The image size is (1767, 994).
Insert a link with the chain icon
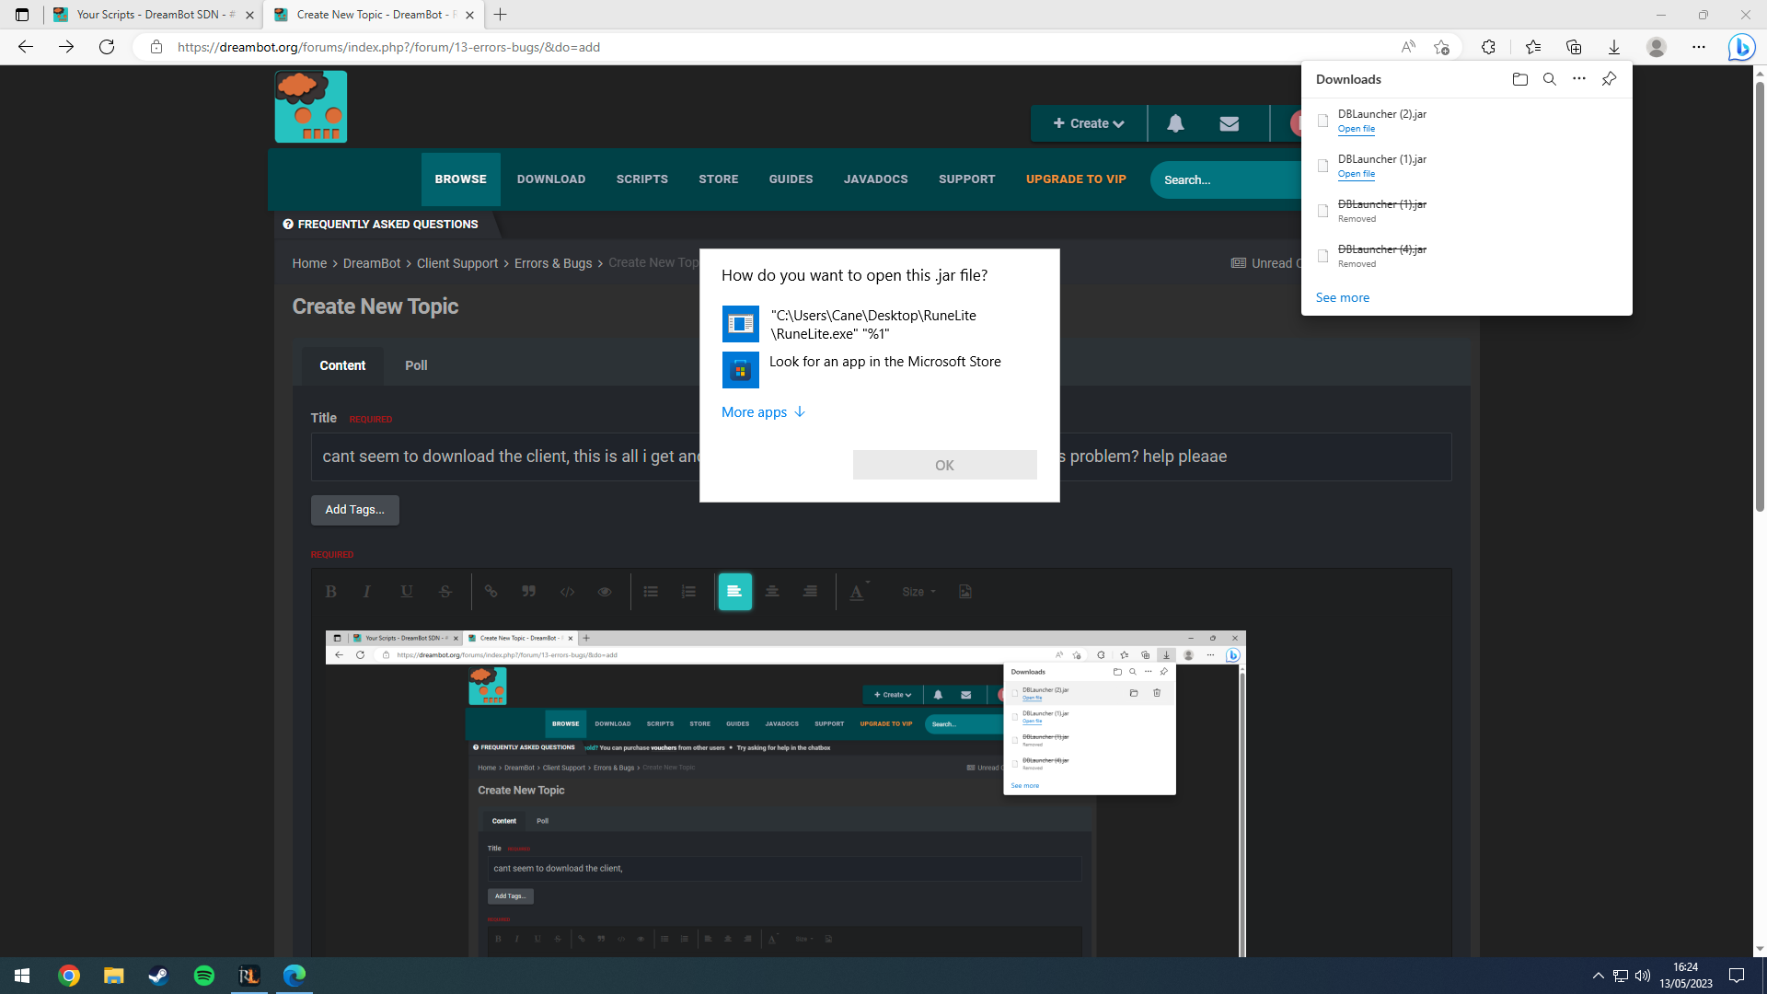pyautogui.click(x=491, y=592)
